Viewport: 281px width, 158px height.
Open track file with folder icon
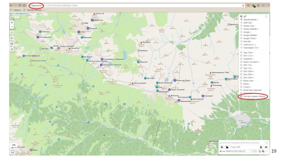(x=227, y=147)
